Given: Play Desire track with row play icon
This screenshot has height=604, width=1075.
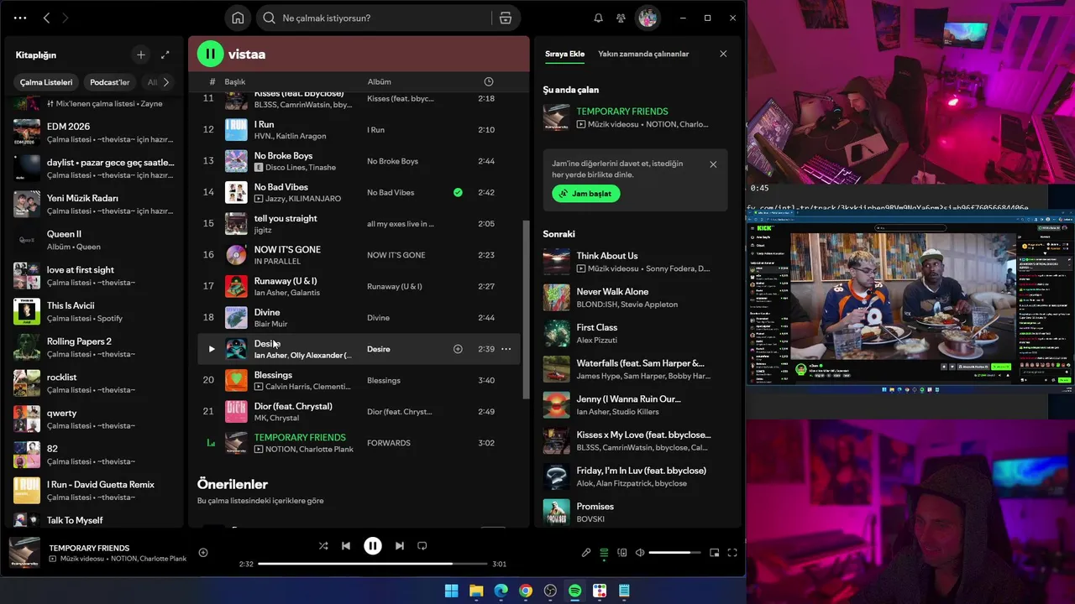Looking at the screenshot, I should (x=212, y=349).
